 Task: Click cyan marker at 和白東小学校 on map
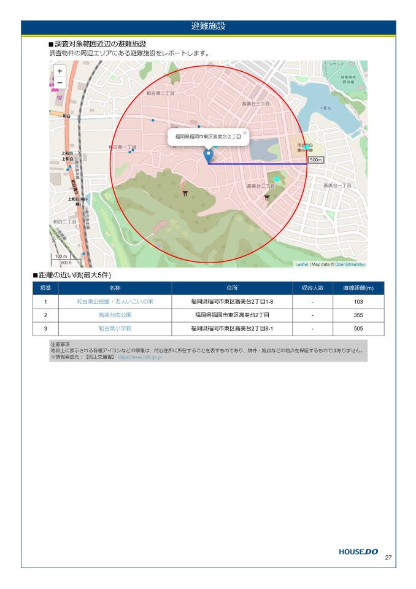point(306,147)
